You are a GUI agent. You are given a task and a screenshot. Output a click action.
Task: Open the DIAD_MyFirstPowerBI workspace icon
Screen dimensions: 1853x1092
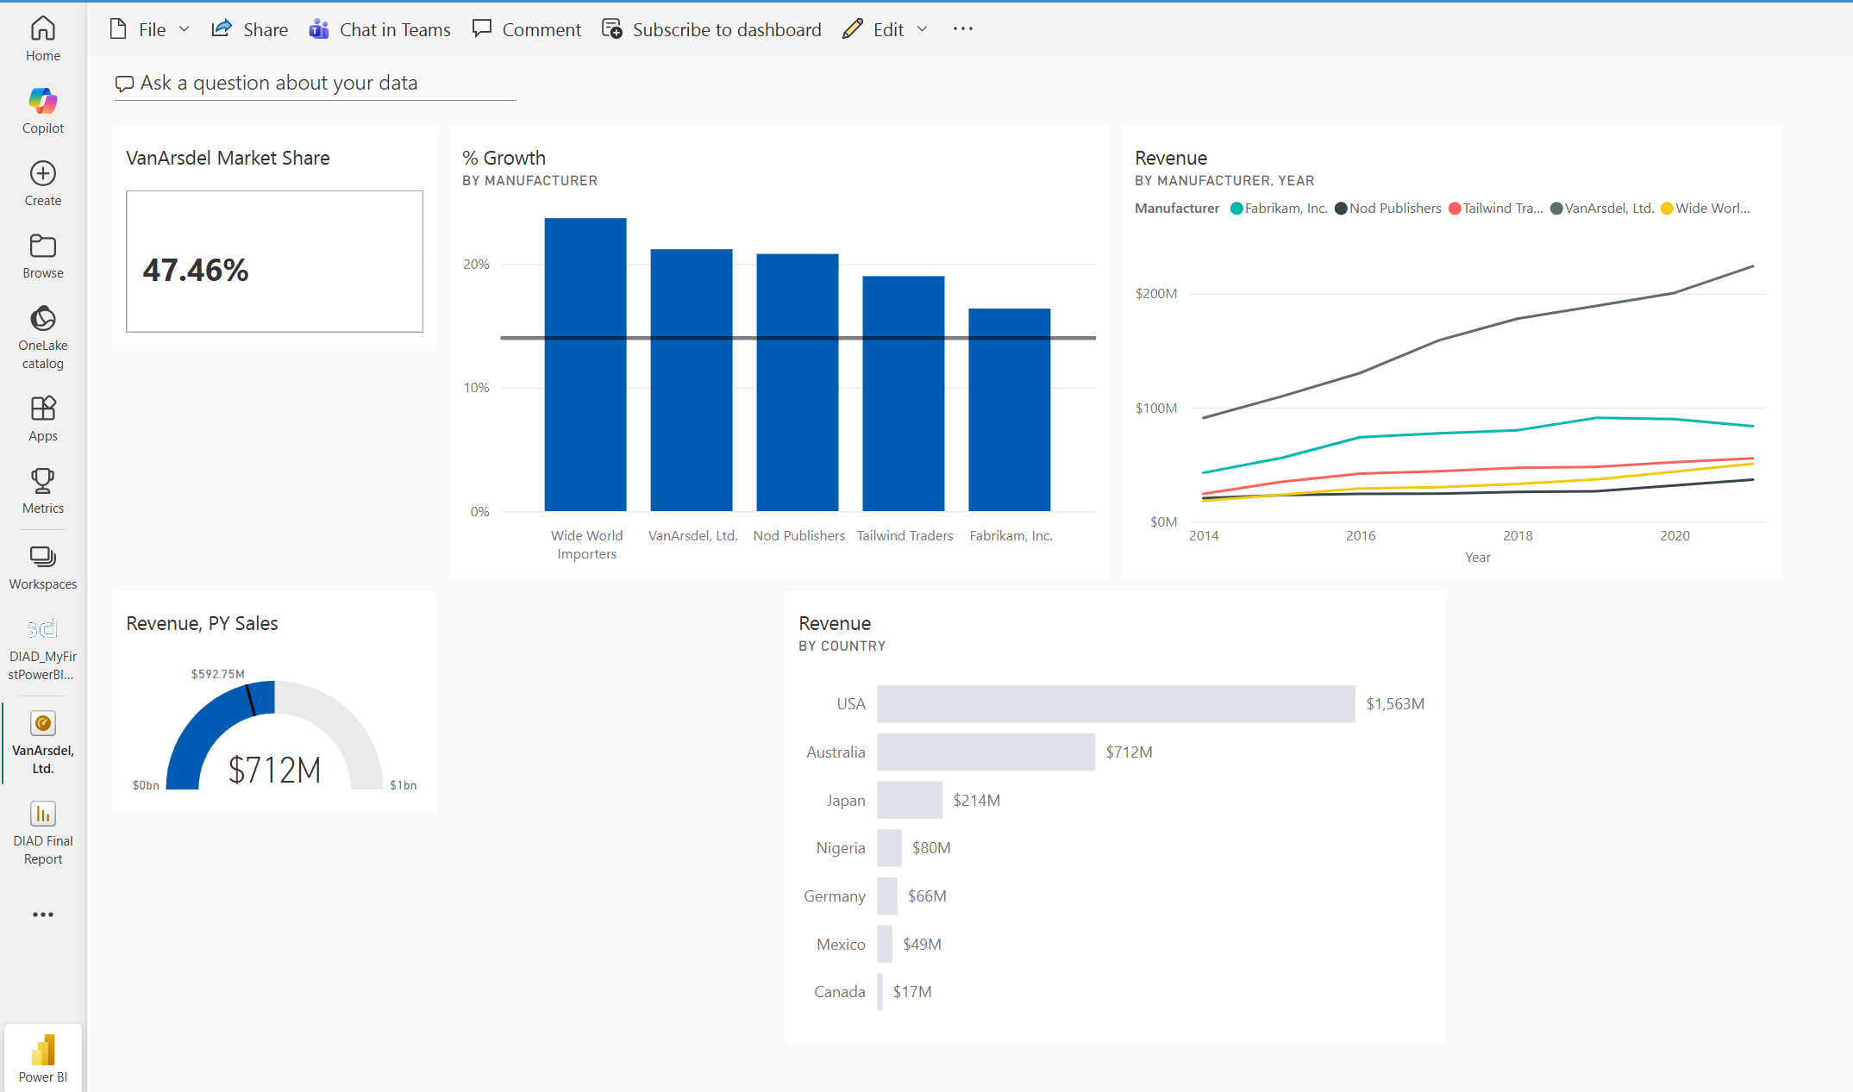point(42,629)
